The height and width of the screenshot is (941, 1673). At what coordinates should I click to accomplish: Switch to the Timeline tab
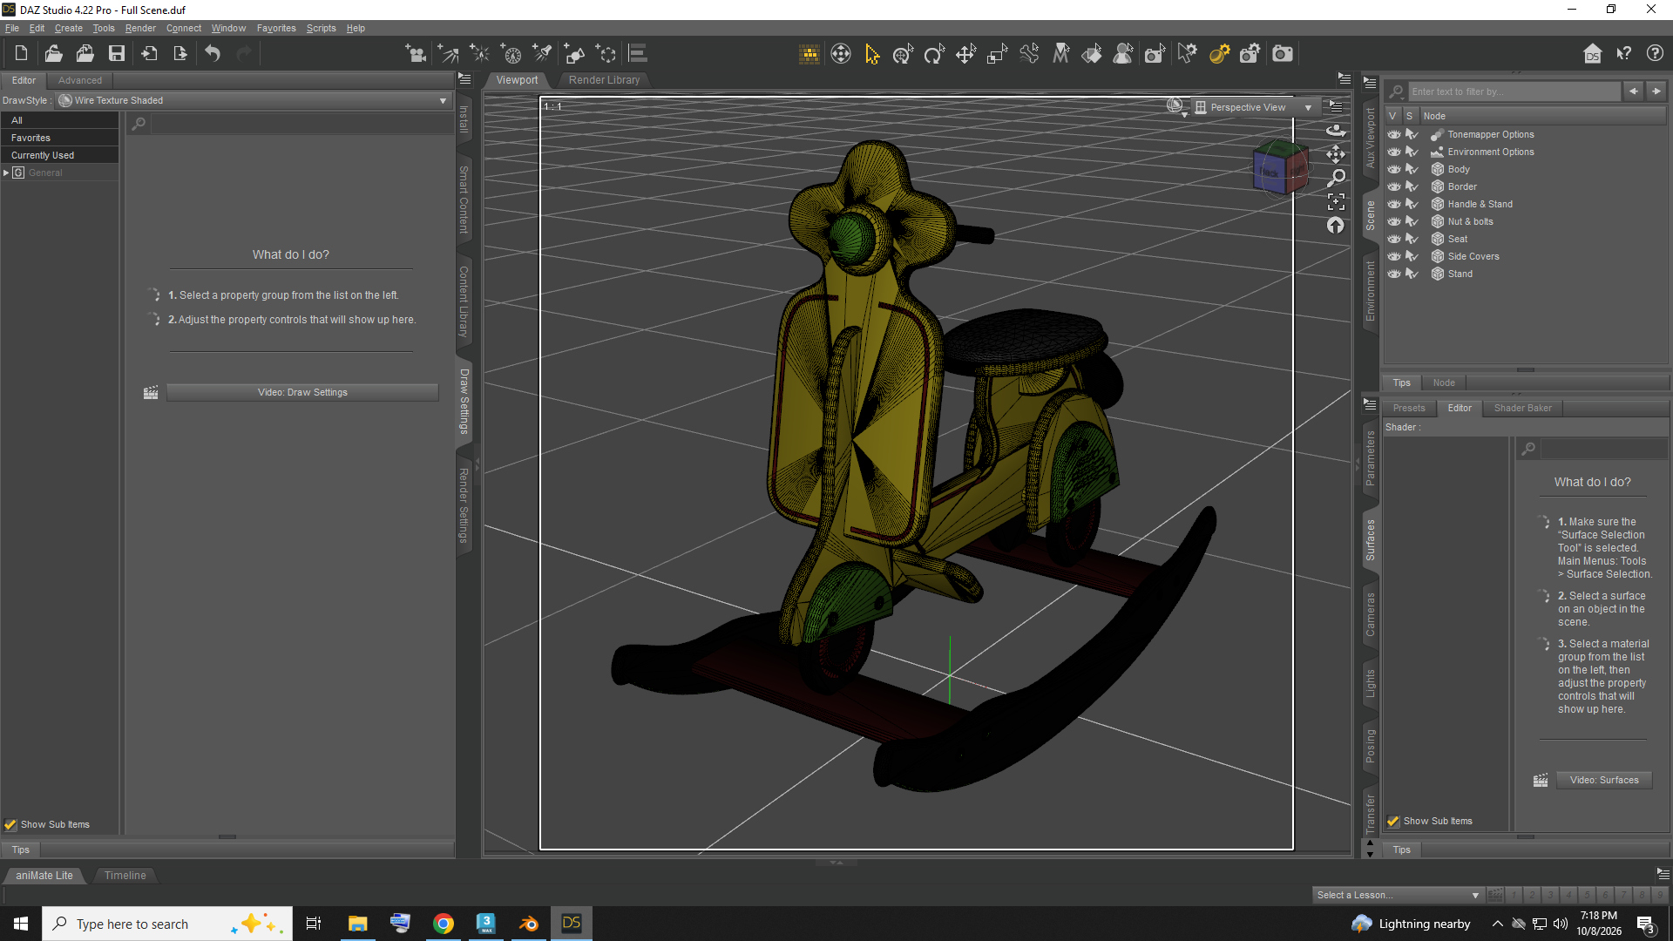pyautogui.click(x=125, y=875)
